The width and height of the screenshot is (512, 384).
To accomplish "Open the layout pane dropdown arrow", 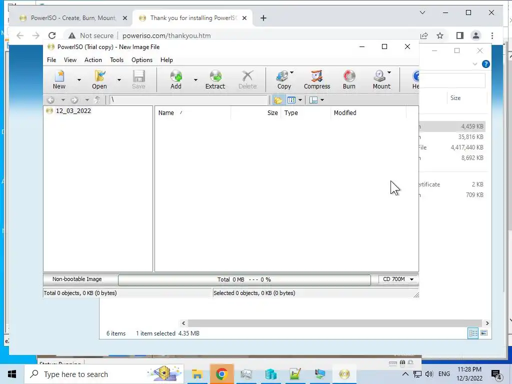I will click(322, 100).
